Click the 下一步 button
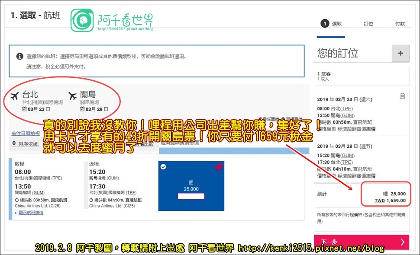 click(x=362, y=242)
